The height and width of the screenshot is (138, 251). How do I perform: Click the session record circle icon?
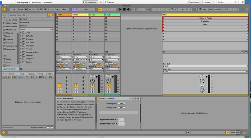click(147, 9)
